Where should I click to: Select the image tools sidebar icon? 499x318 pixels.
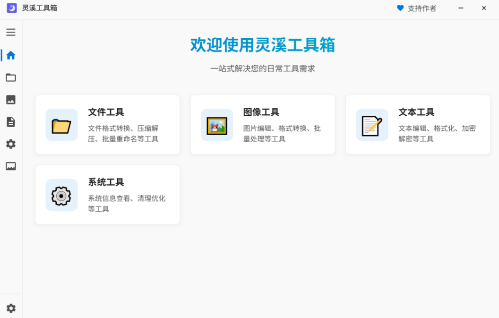click(x=10, y=100)
